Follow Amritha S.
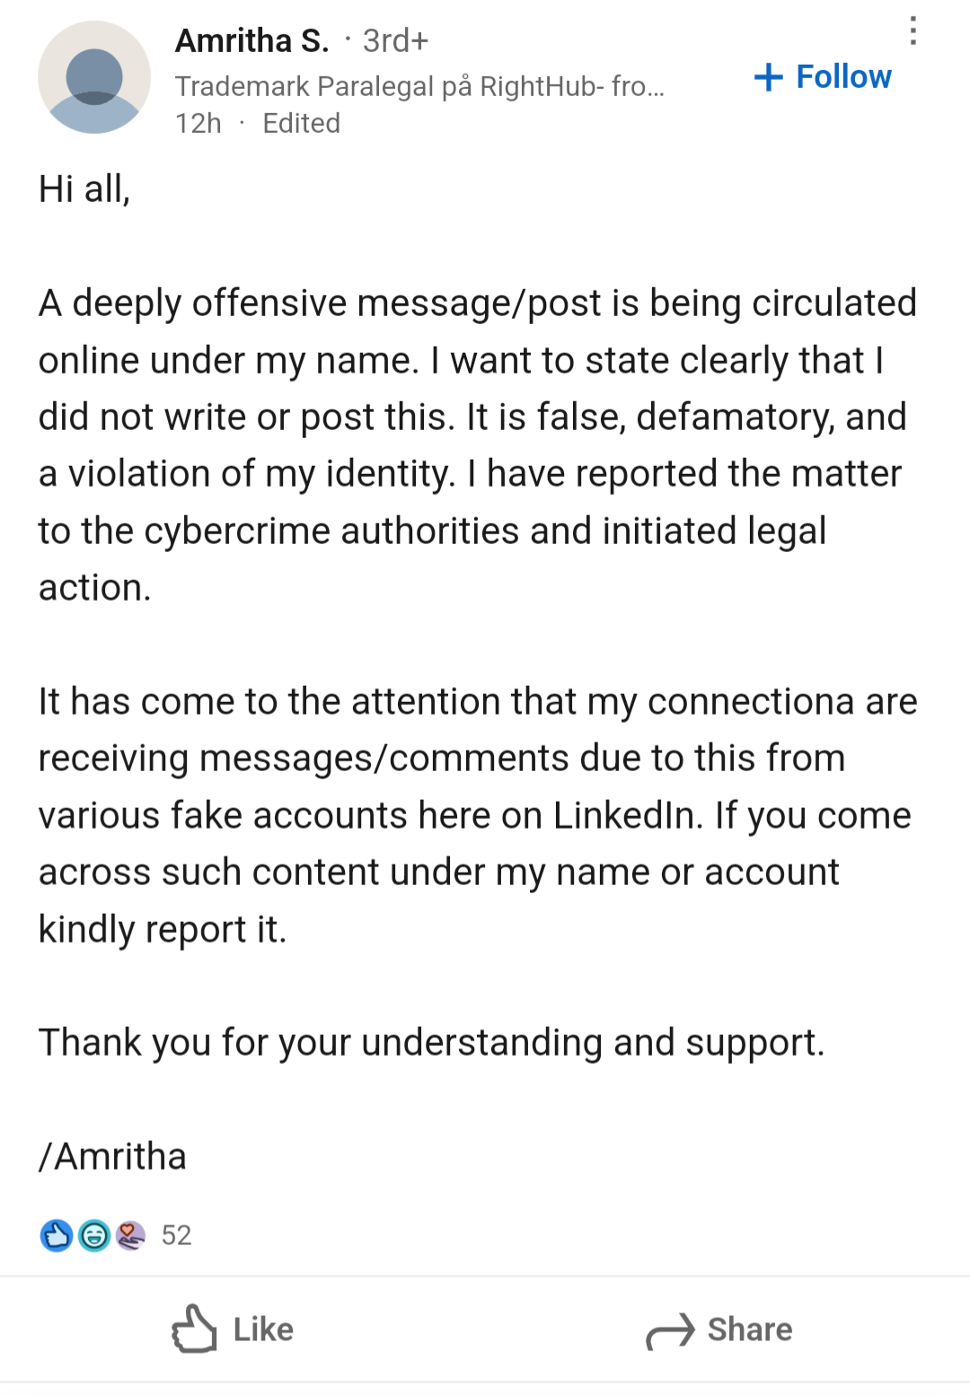 [x=823, y=77]
